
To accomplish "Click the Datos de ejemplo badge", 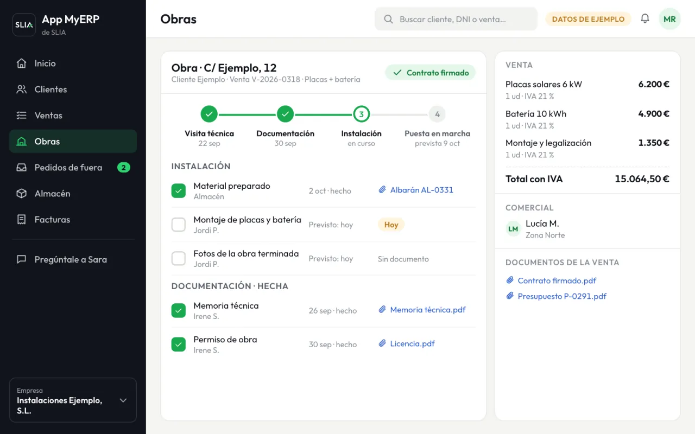I will 588,19.
